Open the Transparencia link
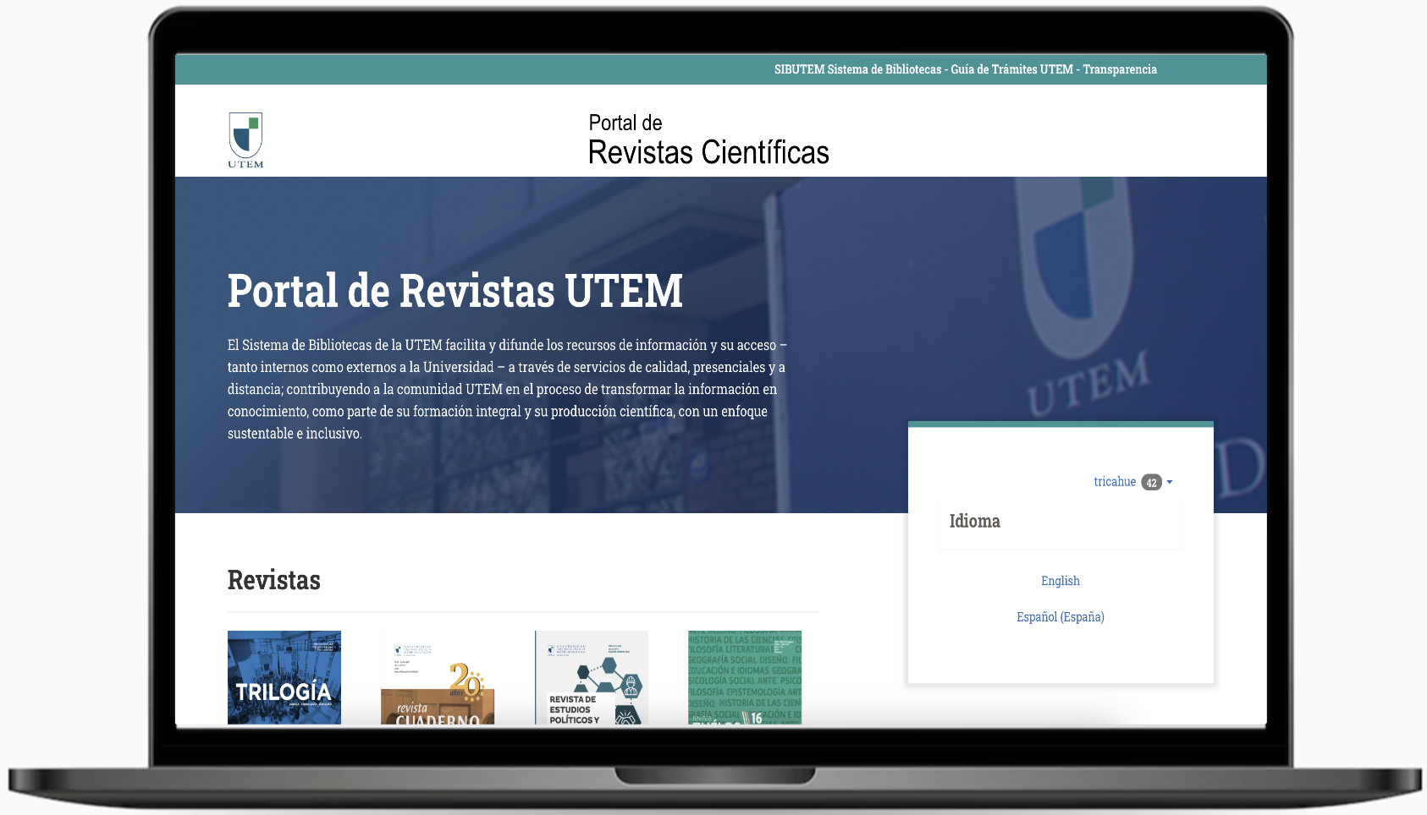The width and height of the screenshot is (1427, 815). pos(1119,69)
